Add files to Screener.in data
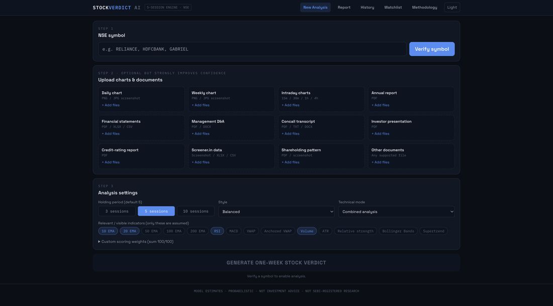Screen dimensions: 553x306 click(x=200, y=162)
